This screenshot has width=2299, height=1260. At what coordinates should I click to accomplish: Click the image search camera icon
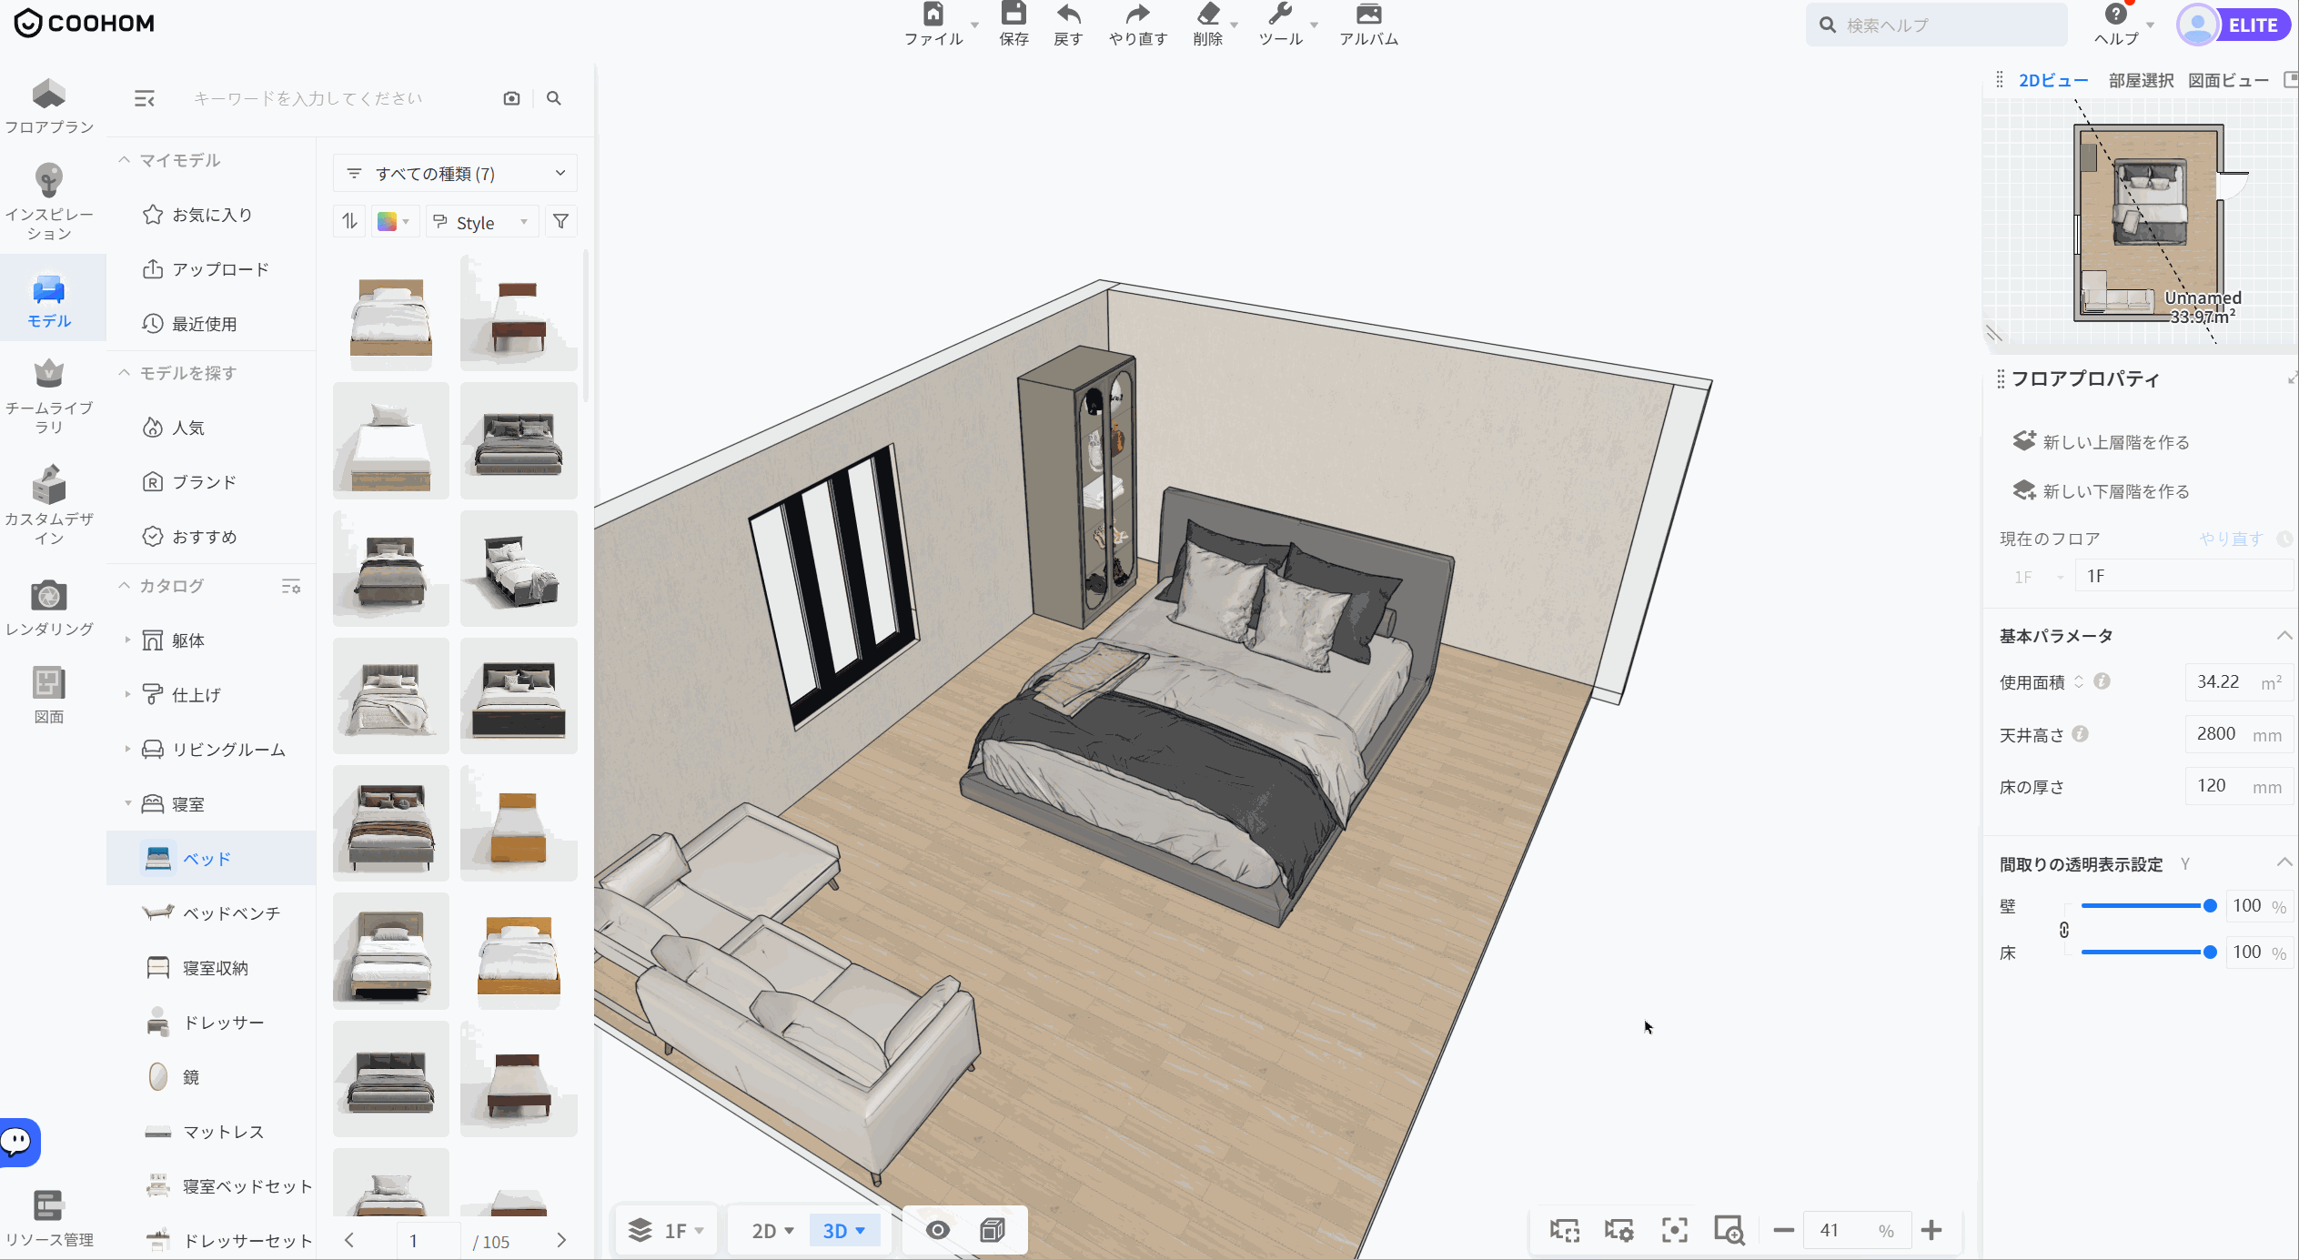[x=511, y=98]
